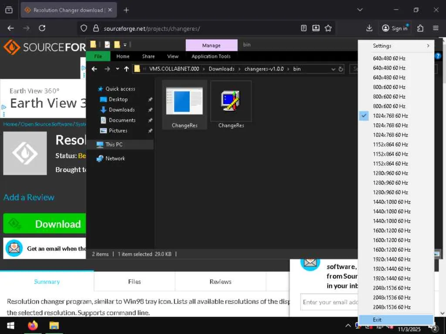Image resolution: width=446 pixels, height=334 pixels.
Task: Click Exit in the ChangeRes tray menu
Action: click(x=396, y=320)
